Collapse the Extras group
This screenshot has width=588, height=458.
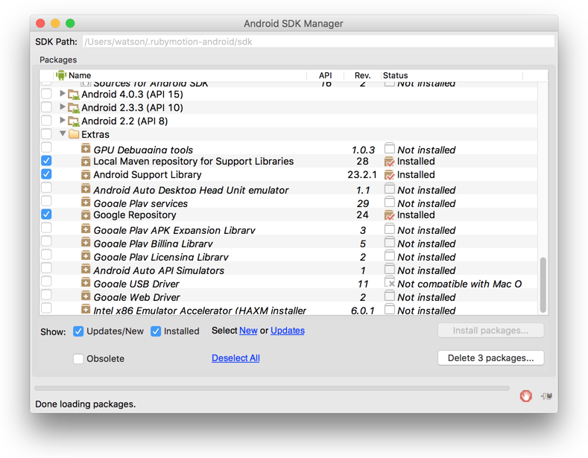click(63, 133)
